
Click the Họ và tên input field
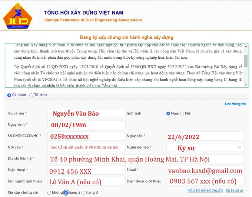click(86, 113)
